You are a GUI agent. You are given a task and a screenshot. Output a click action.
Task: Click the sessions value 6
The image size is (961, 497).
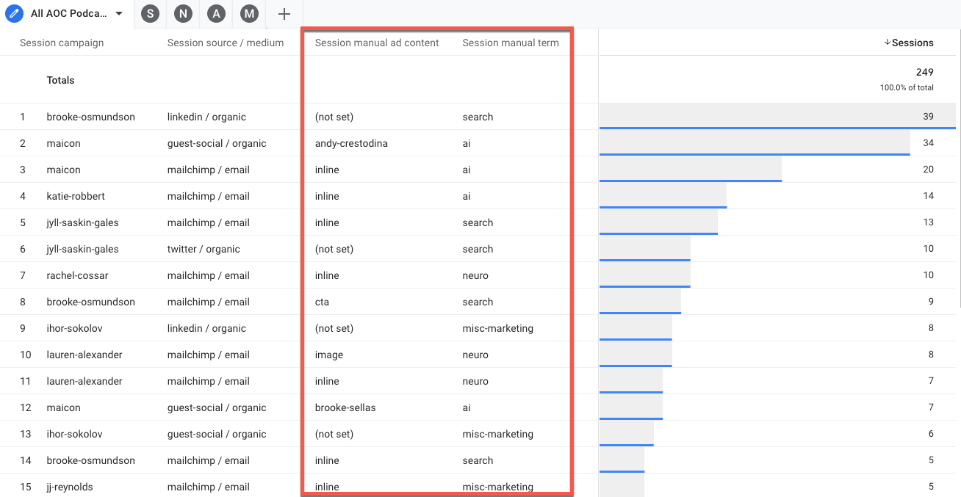pyautogui.click(x=931, y=434)
